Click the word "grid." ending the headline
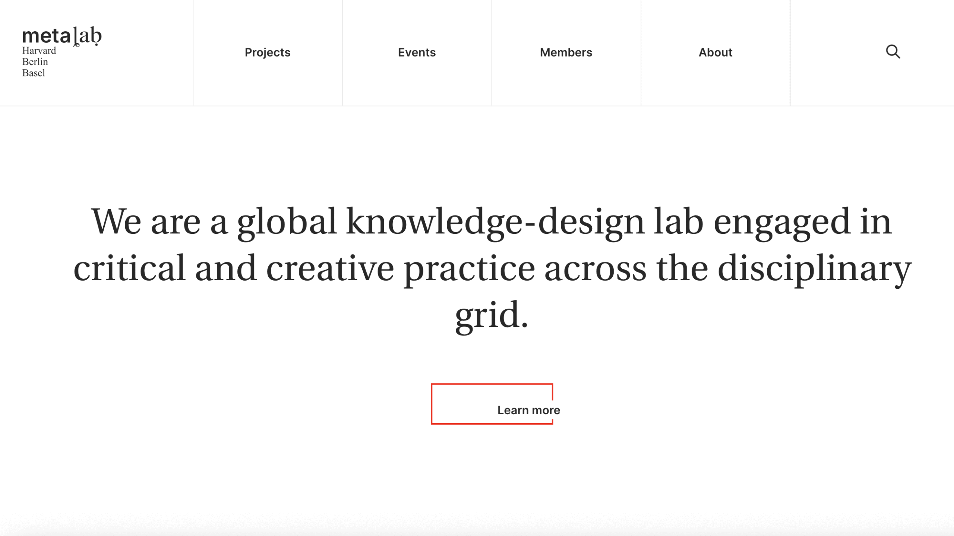Viewport: 954px width, 536px height. [492, 316]
